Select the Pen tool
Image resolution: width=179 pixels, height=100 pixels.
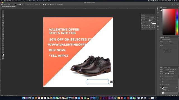[x=3, y=40]
